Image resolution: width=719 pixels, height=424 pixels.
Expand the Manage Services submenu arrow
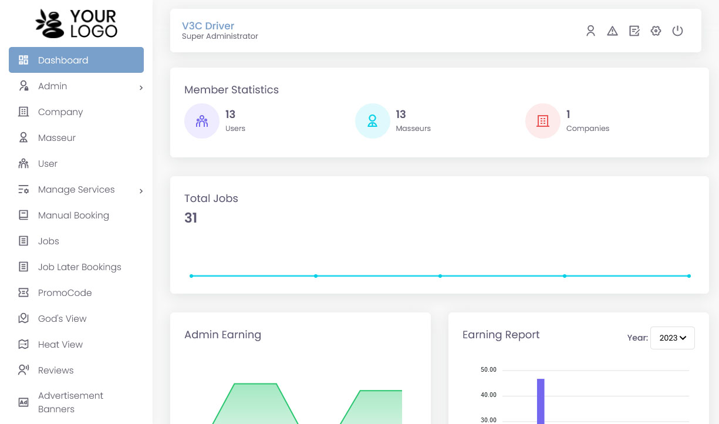click(141, 191)
